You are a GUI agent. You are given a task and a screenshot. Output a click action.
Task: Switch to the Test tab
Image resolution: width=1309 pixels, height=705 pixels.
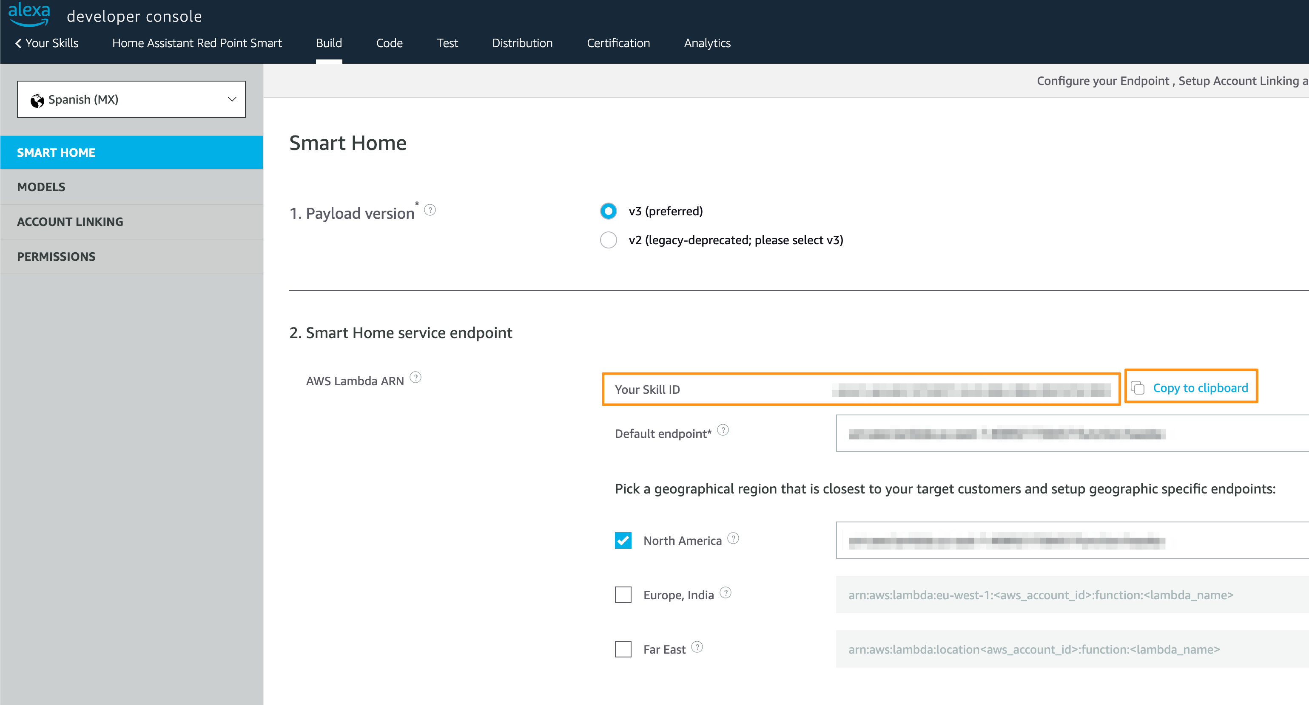[447, 42]
